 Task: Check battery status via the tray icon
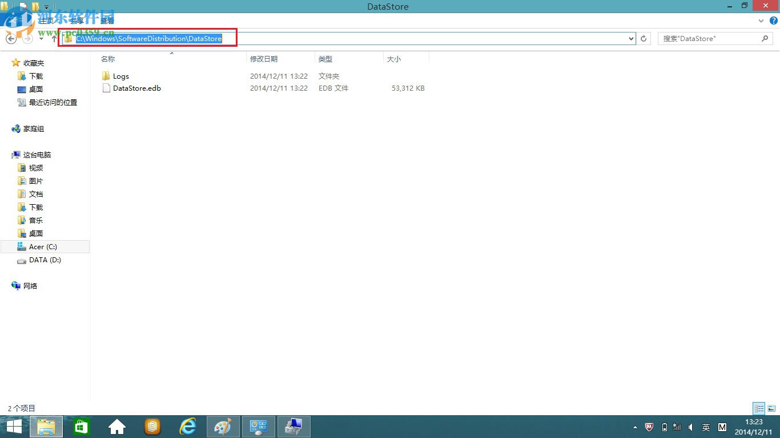[664, 427]
